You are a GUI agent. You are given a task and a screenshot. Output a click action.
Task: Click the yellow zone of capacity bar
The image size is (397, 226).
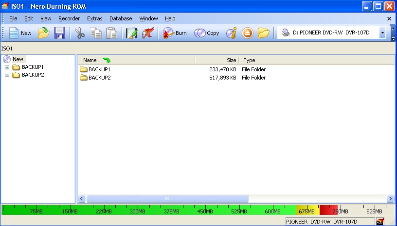click(307, 210)
